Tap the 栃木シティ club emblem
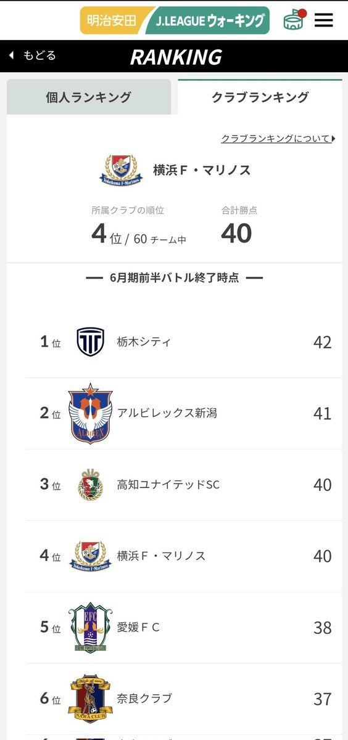Image resolution: width=348 pixels, height=740 pixels. coord(90,342)
